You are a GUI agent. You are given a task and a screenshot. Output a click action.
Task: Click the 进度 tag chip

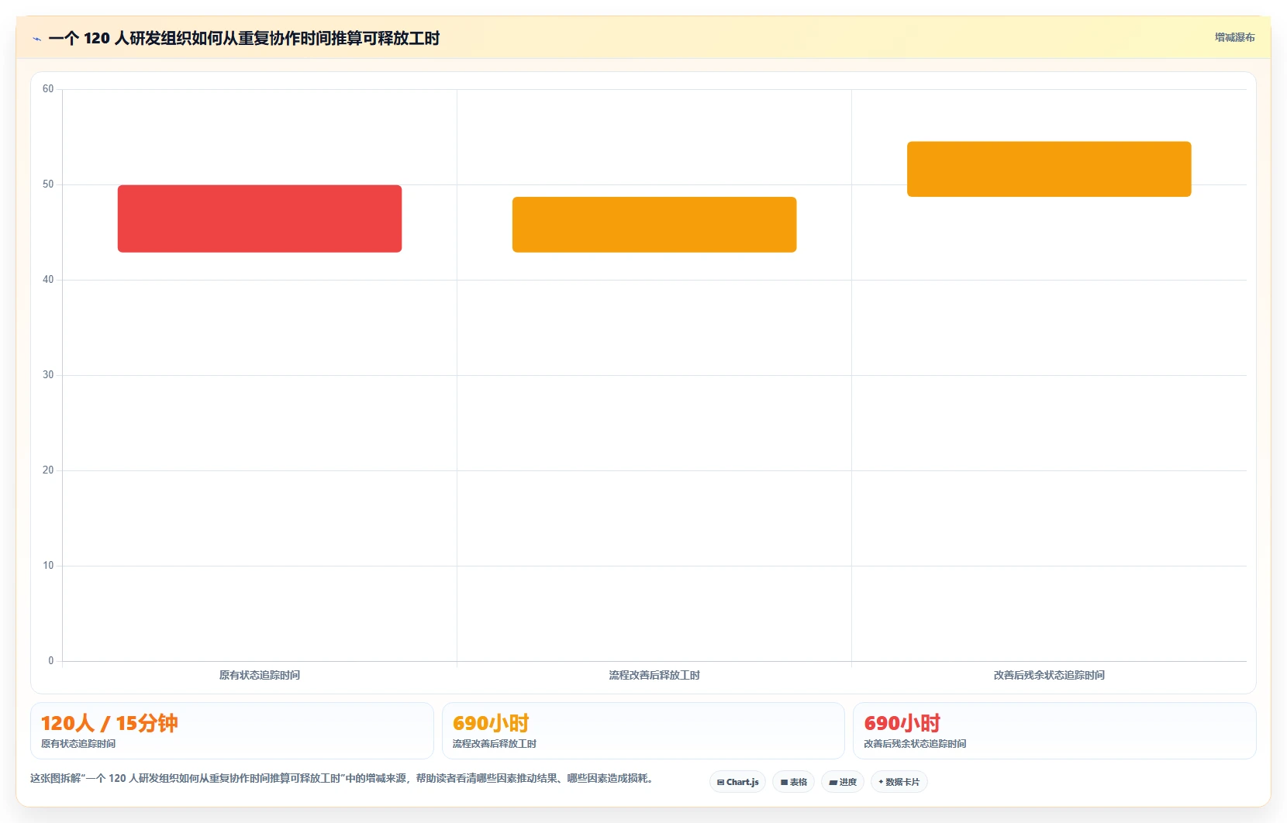(x=843, y=782)
